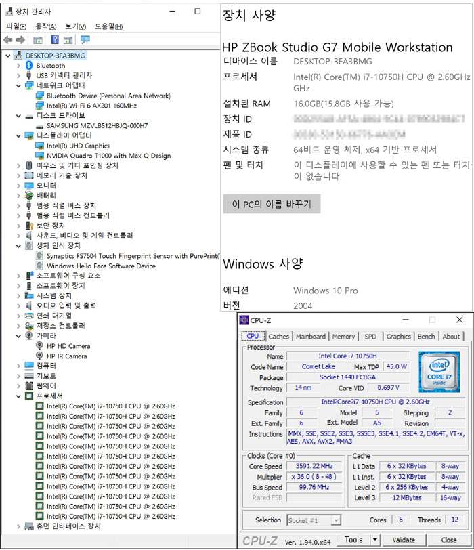Collapse the 디스크 드라이브 category

(x=18, y=116)
